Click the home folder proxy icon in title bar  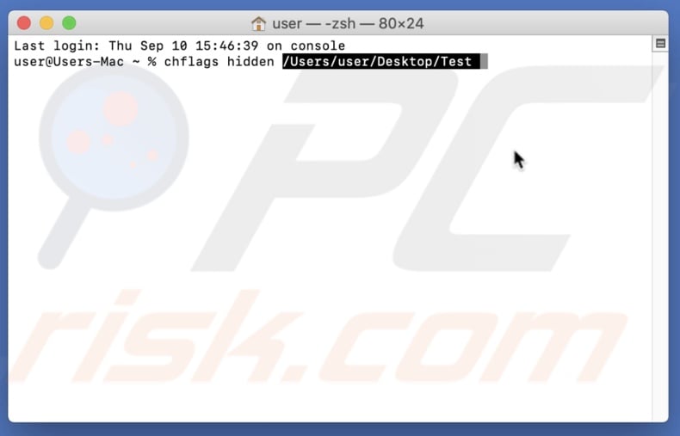258,23
